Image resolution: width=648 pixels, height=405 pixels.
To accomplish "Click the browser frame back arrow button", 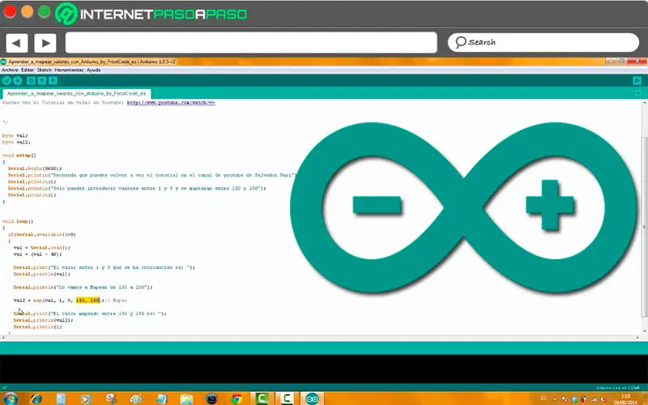I will 16,43.
